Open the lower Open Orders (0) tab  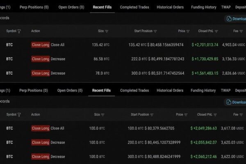(x=70, y=91)
